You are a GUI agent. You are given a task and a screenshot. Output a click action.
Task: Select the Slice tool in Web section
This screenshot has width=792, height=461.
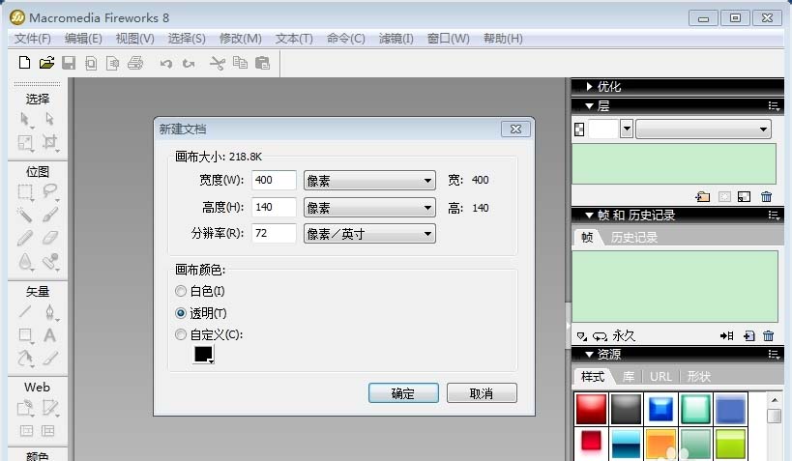point(50,408)
